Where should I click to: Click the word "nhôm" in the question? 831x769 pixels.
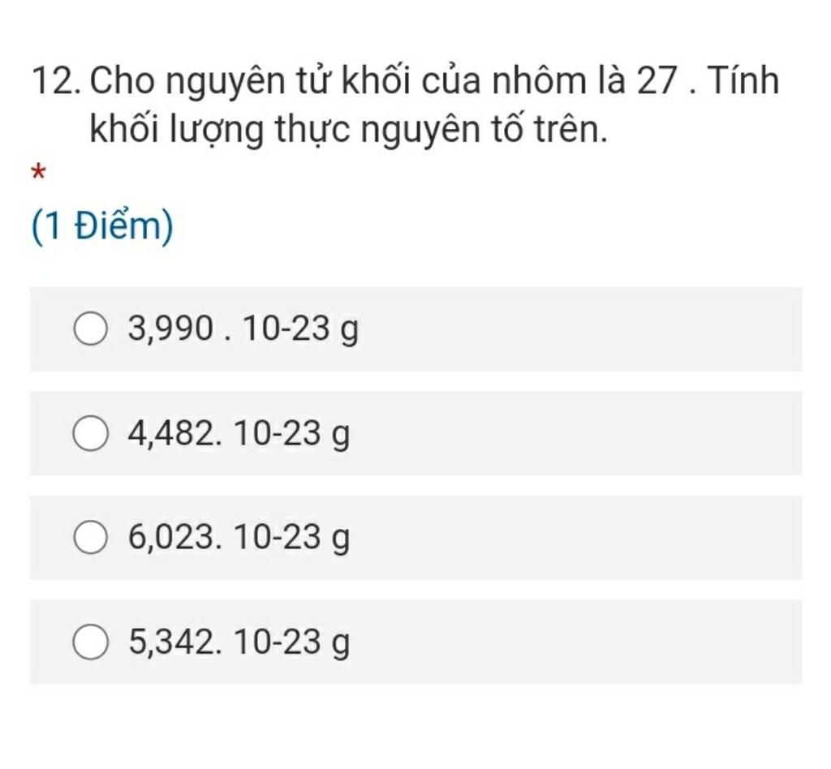pos(540,81)
